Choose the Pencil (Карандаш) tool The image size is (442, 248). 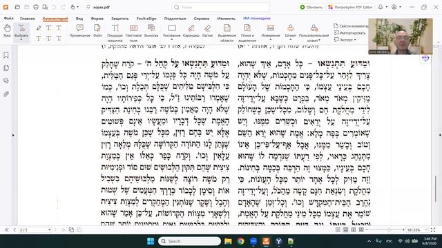[x=191, y=30]
